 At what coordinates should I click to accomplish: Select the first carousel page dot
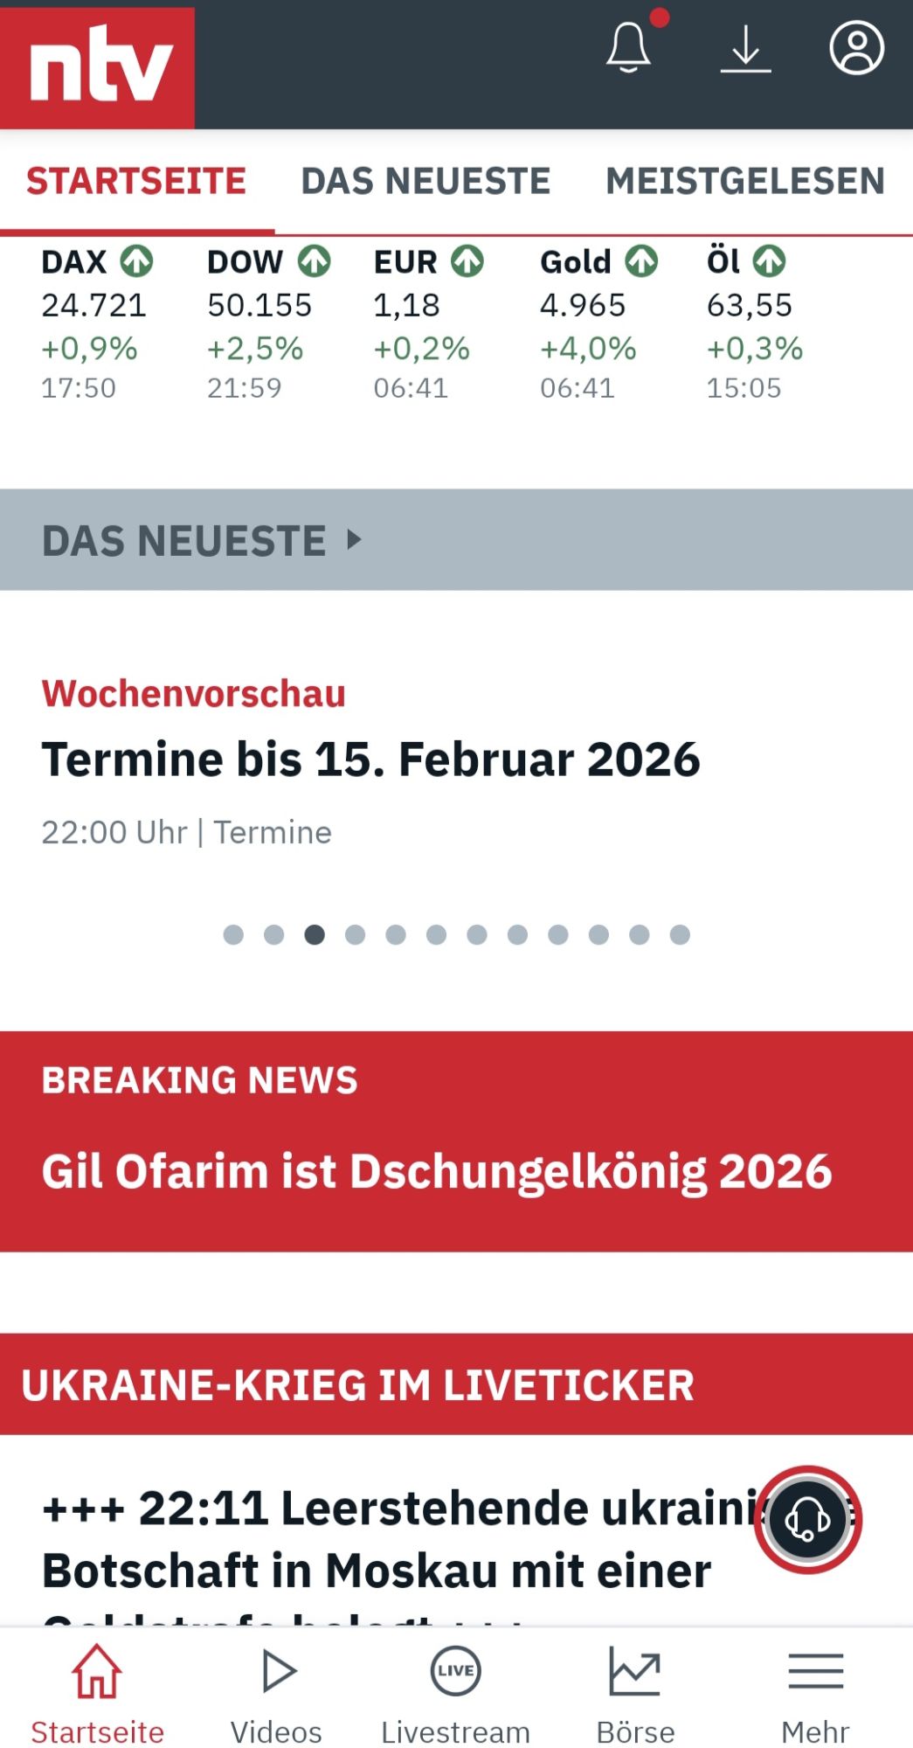[233, 935]
